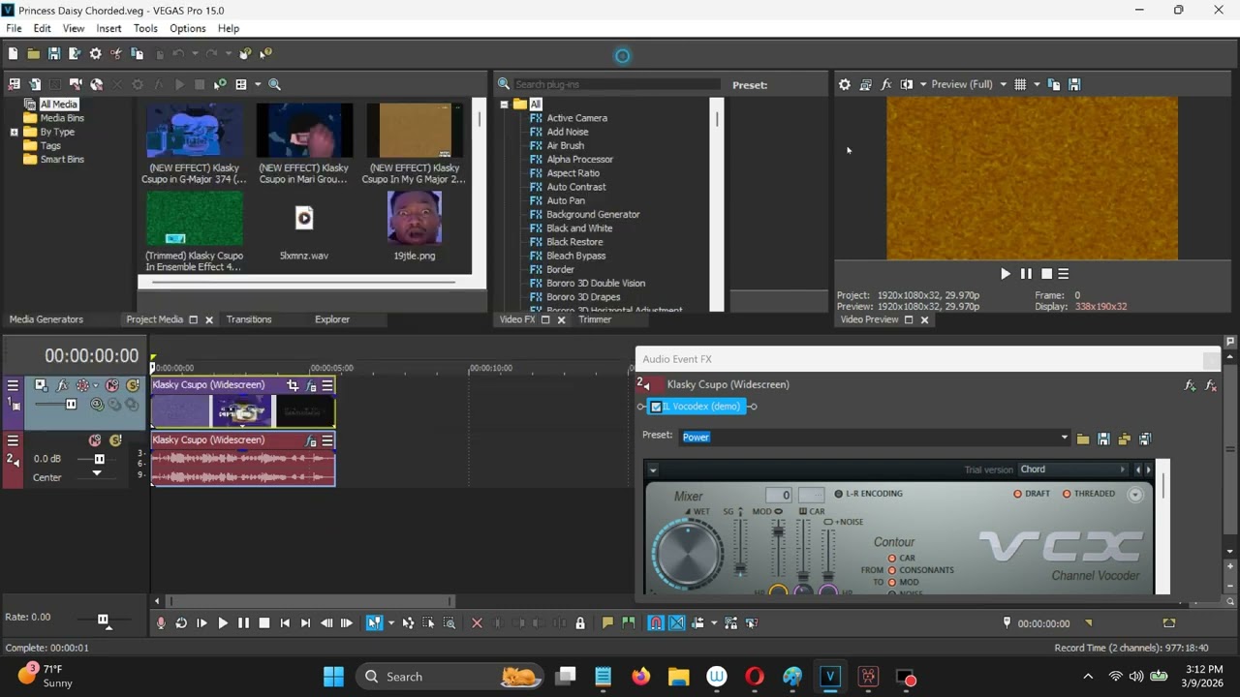
Task: Switch to the Trimmer tab
Action: pos(595,319)
